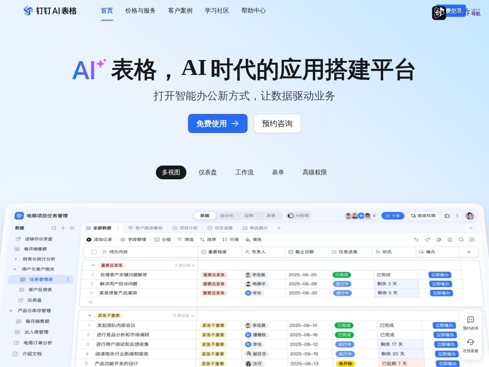
Task: Open 字段管理 in the toolbar
Action: coord(133,240)
